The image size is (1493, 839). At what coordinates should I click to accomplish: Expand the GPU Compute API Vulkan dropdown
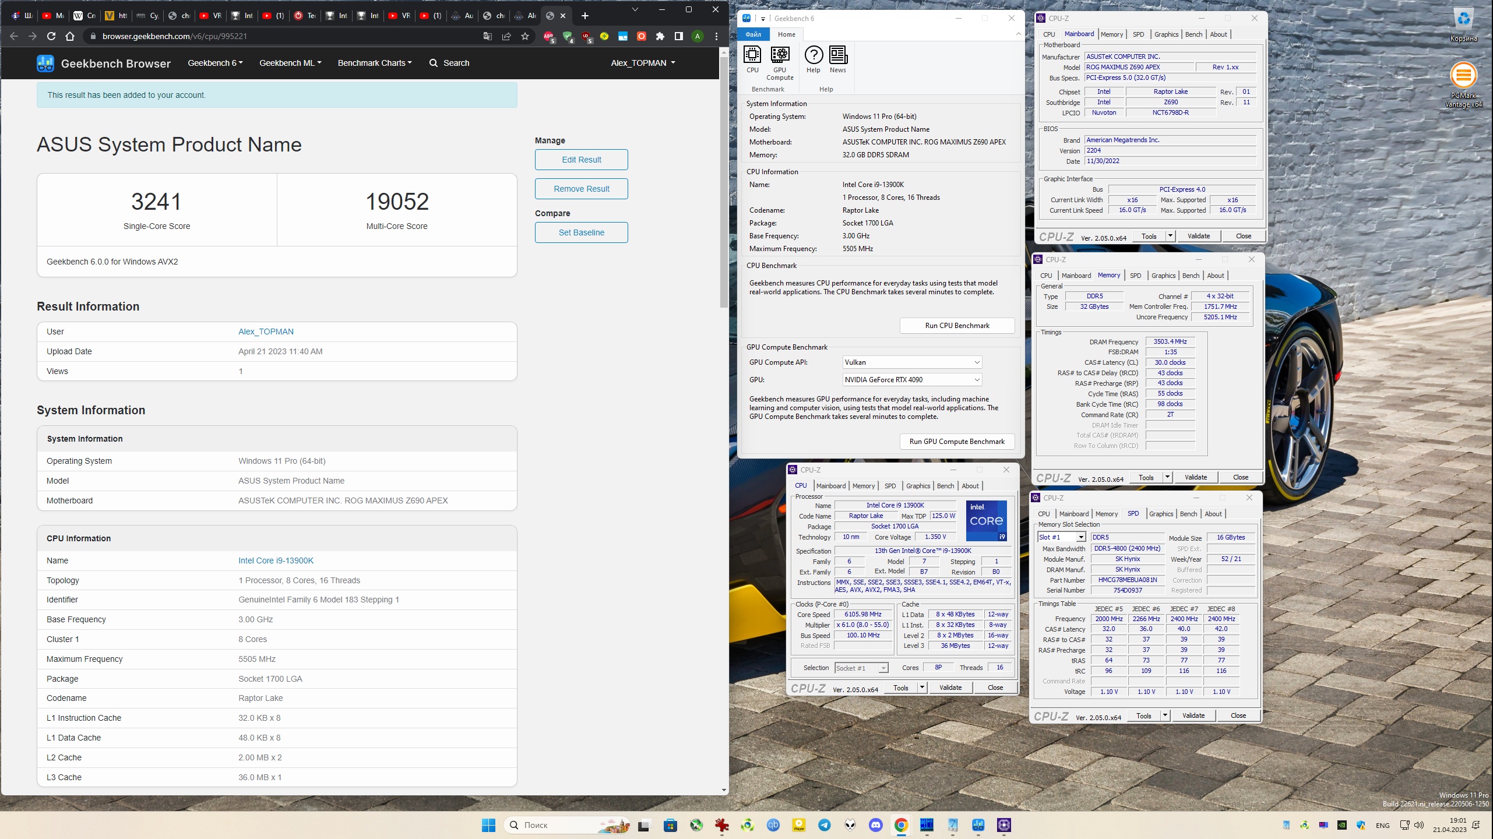pos(912,362)
